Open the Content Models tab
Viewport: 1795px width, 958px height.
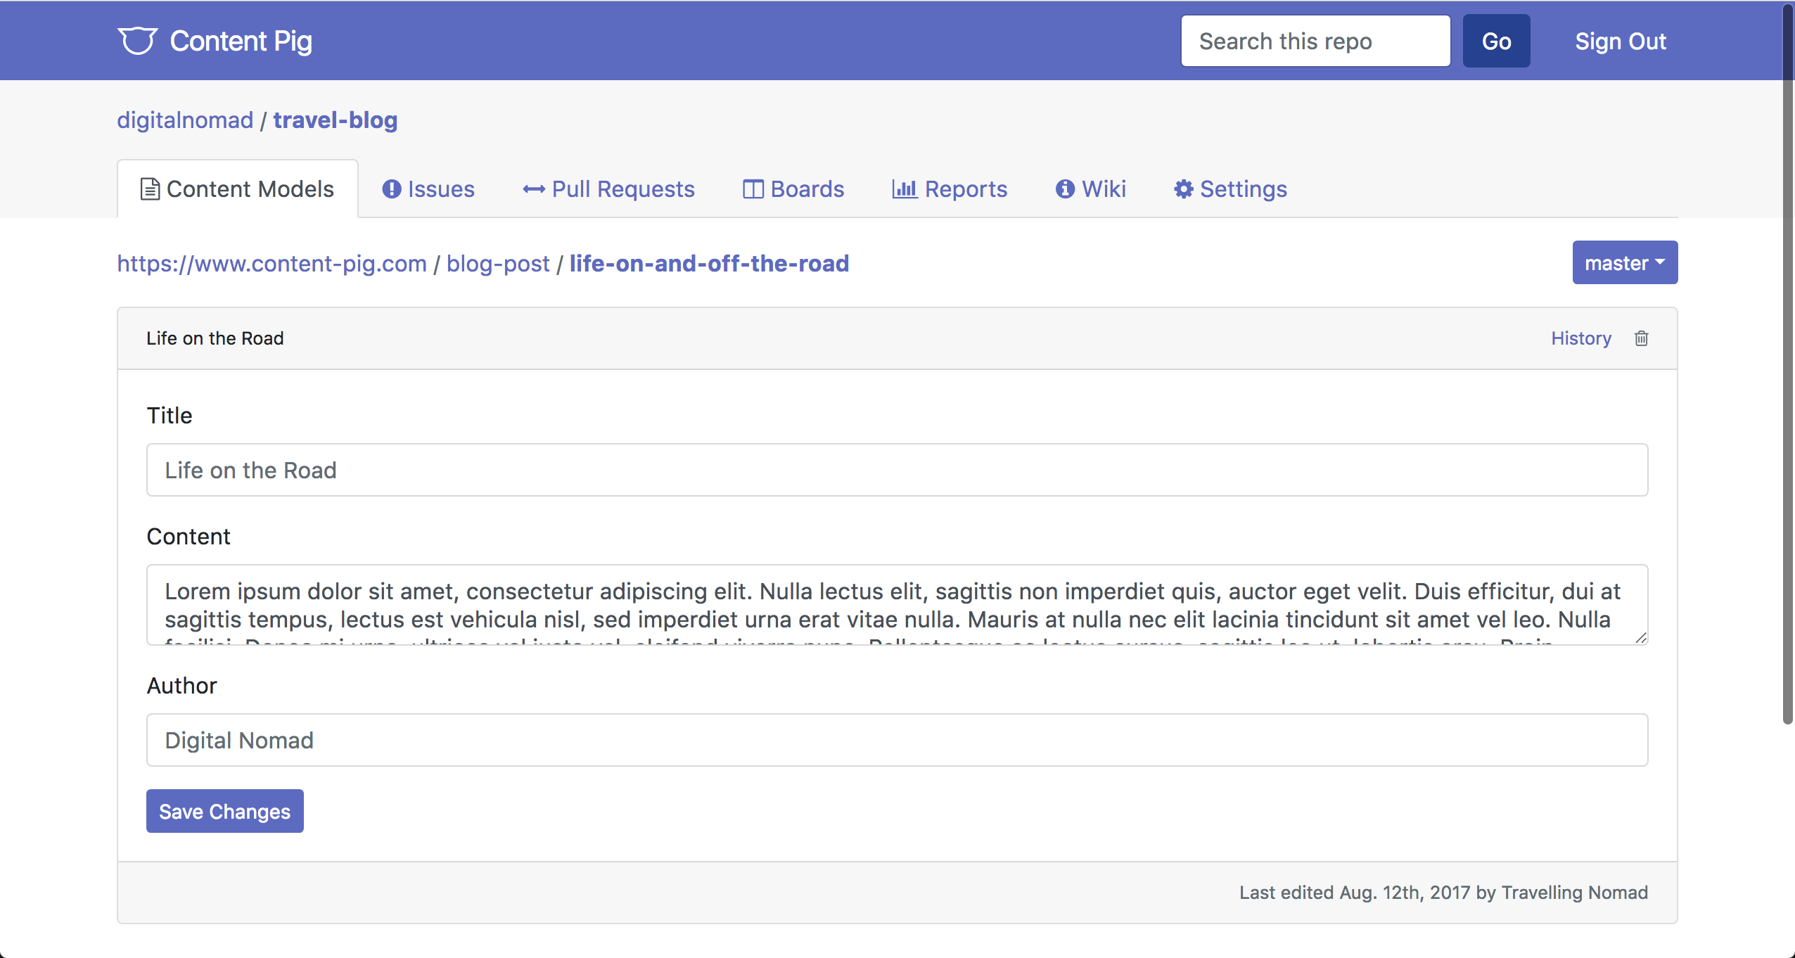(x=238, y=189)
